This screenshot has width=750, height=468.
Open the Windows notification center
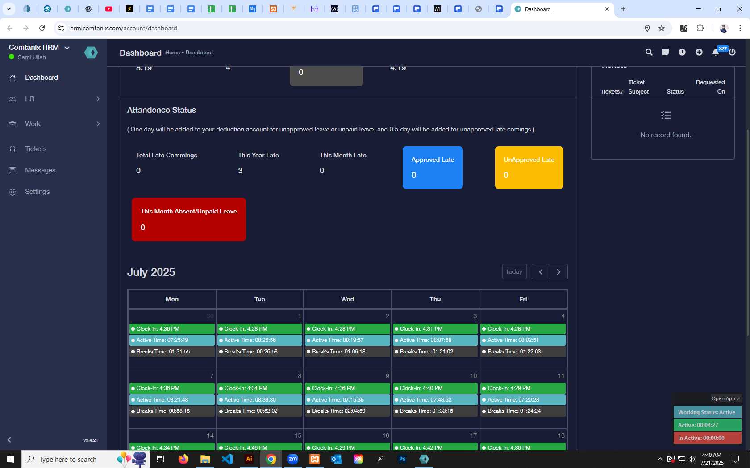tap(735, 459)
